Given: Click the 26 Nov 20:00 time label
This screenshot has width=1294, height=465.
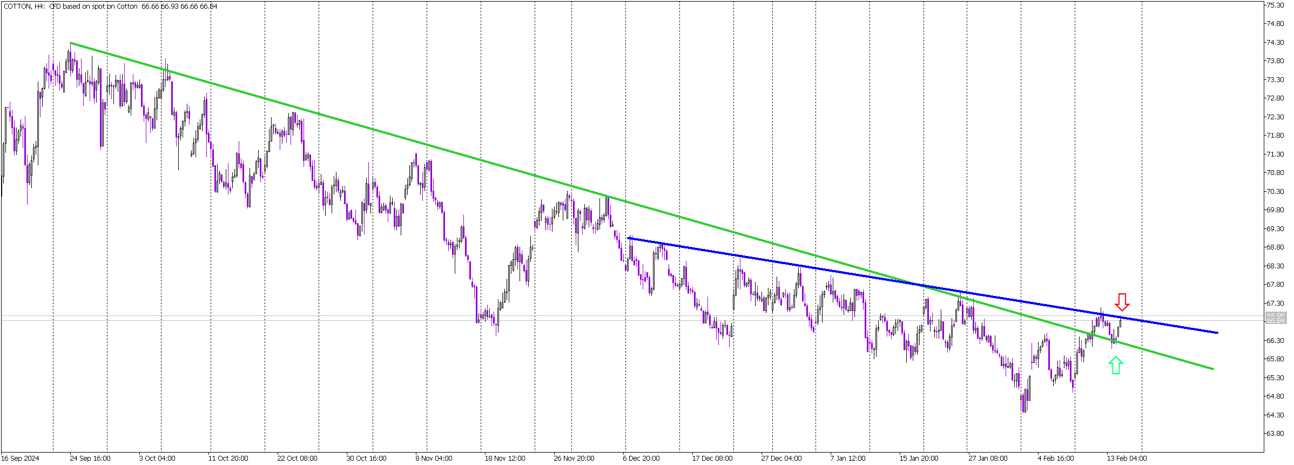Looking at the screenshot, I should coord(574,459).
